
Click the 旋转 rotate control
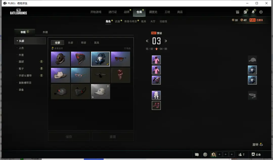pyautogui.click(x=258, y=145)
